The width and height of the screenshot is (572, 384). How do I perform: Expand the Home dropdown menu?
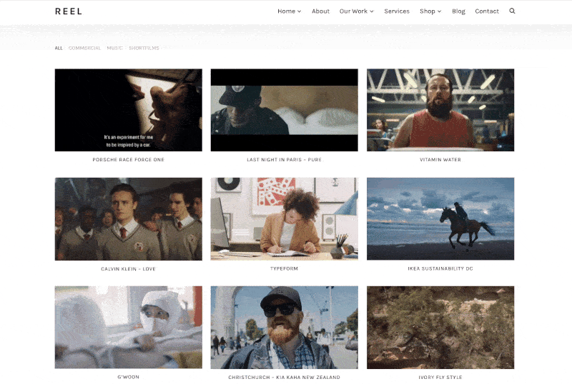tap(289, 11)
